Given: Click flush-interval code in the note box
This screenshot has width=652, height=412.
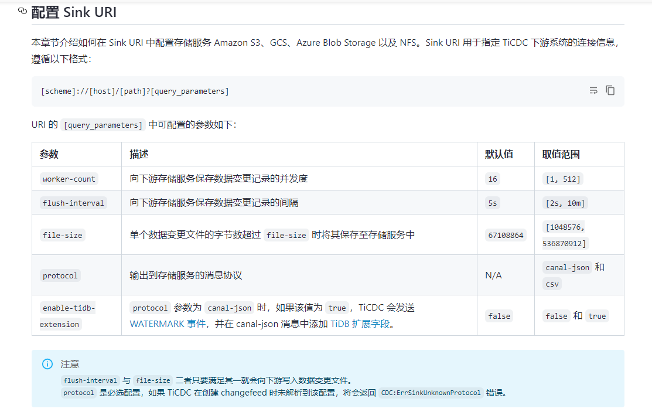Looking at the screenshot, I should point(90,380).
